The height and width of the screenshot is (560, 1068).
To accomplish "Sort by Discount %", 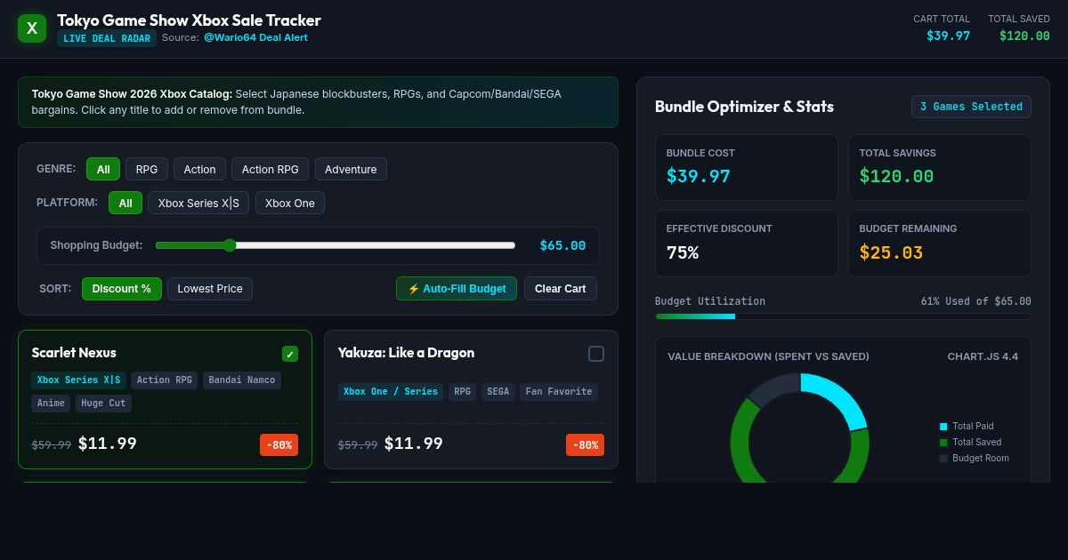I will click(x=122, y=289).
